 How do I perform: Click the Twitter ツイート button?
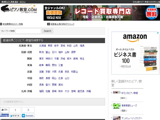15,116
